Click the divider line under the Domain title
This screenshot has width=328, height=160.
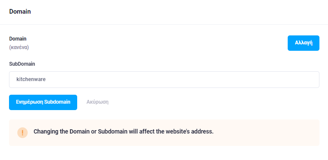[164, 25]
